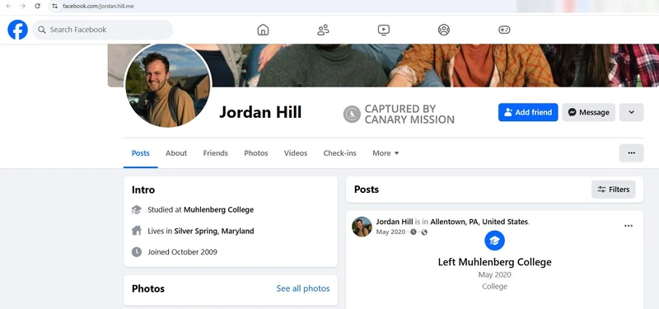
Task: Select the Photos tab
Action: [256, 153]
